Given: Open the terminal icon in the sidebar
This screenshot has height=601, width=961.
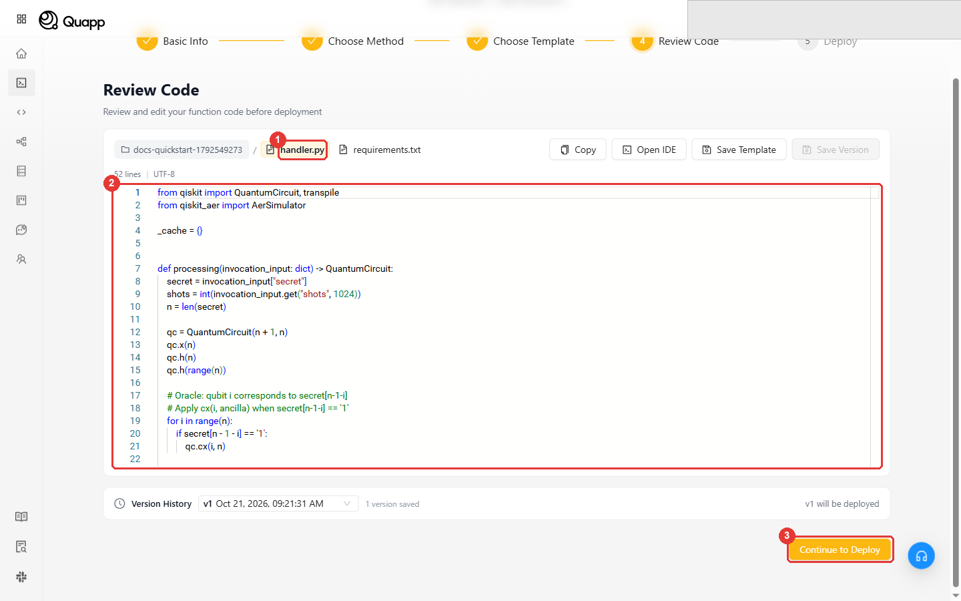Looking at the screenshot, I should 21,83.
